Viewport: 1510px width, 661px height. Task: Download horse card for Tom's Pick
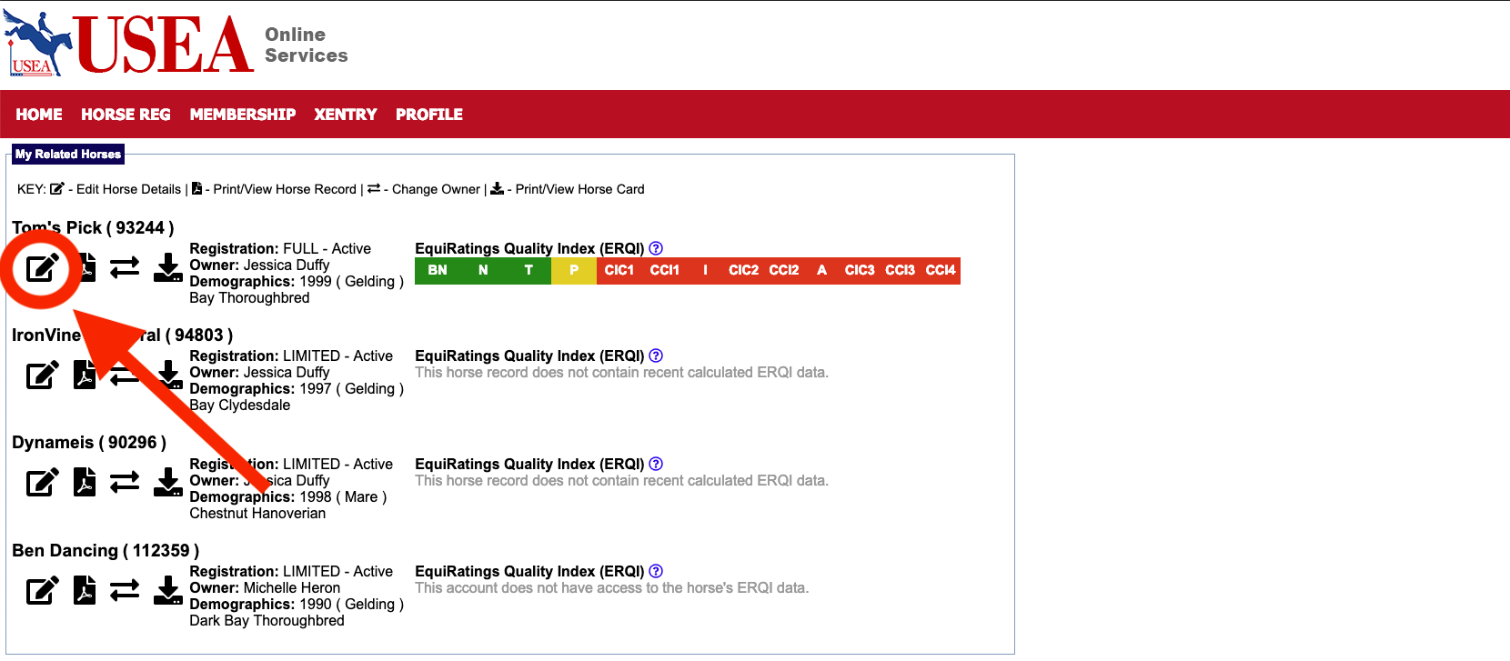[x=167, y=268]
